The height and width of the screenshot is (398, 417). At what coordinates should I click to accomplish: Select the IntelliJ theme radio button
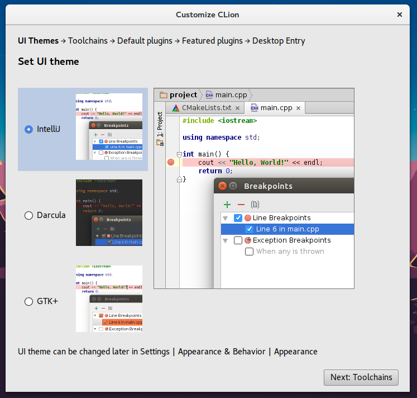[x=28, y=129]
